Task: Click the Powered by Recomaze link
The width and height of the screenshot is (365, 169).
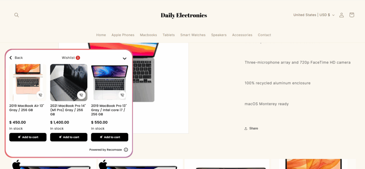Action: coord(106,150)
